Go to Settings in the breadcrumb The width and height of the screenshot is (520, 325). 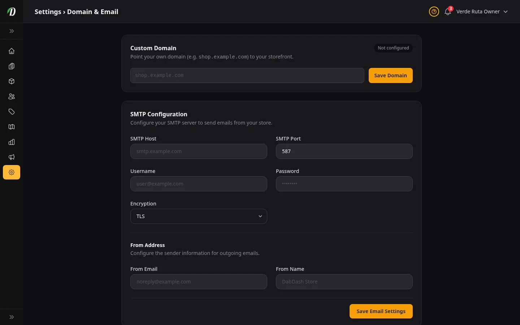click(48, 12)
